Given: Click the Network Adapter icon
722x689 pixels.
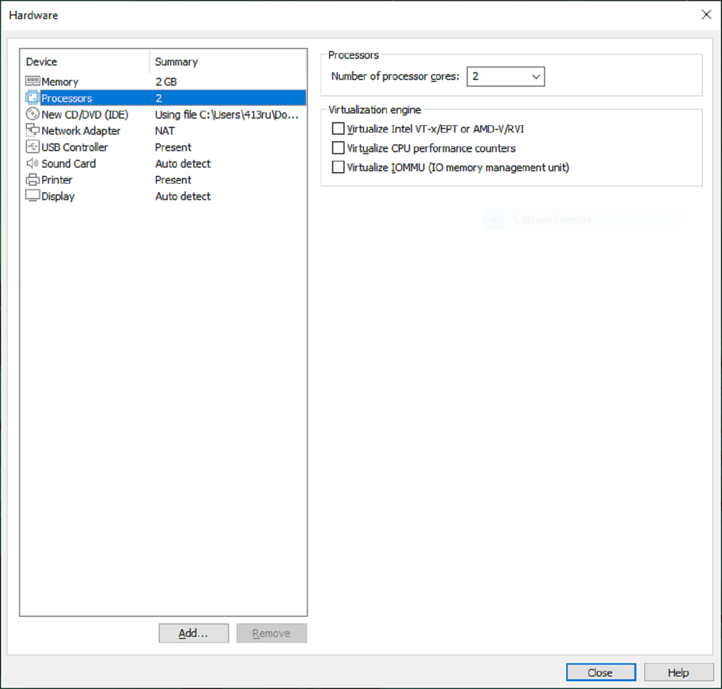Looking at the screenshot, I should 32,130.
